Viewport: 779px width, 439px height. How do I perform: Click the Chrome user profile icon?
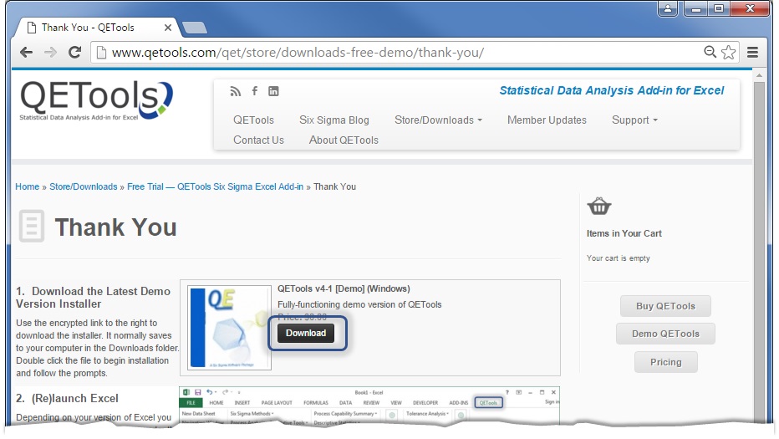[668, 8]
